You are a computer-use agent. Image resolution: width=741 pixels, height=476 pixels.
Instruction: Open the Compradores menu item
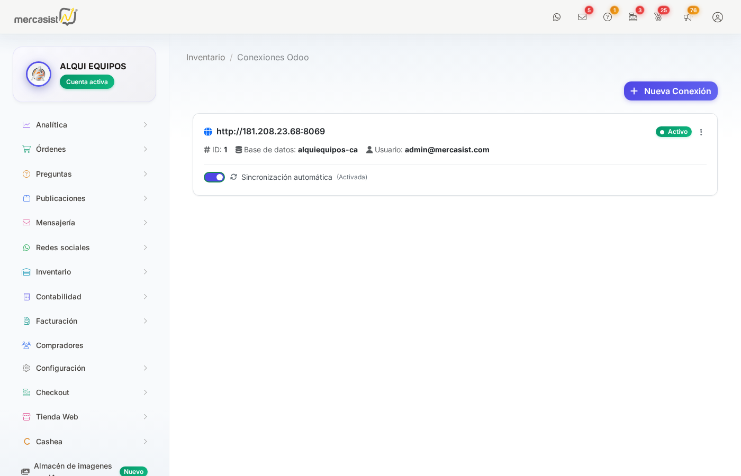pyautogui.click(x=60, y=345)
